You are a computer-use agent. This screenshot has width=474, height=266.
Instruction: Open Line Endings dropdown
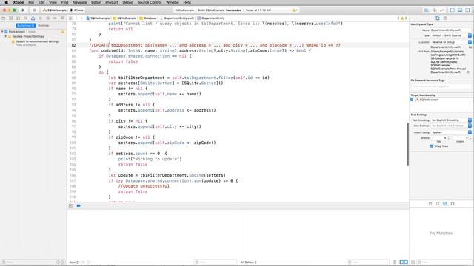451,126
